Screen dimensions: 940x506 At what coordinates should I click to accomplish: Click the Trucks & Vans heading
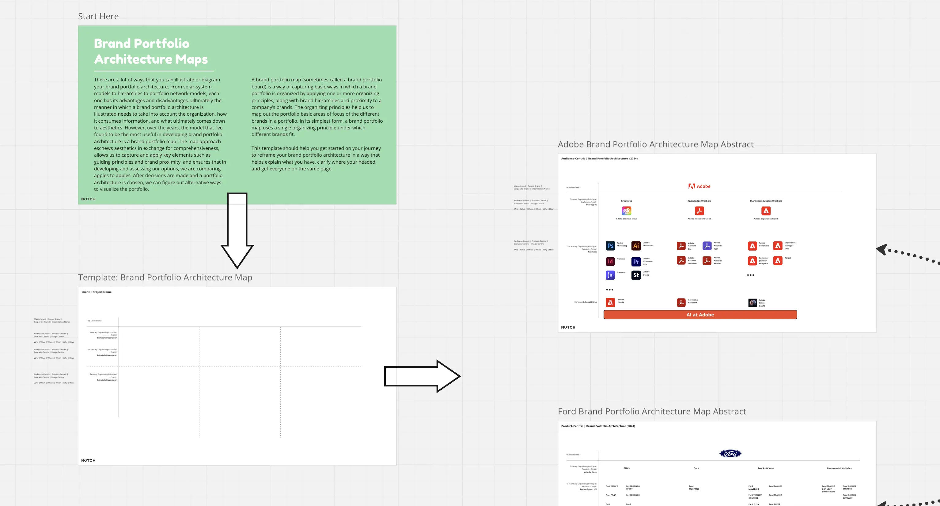pos(766,468)
